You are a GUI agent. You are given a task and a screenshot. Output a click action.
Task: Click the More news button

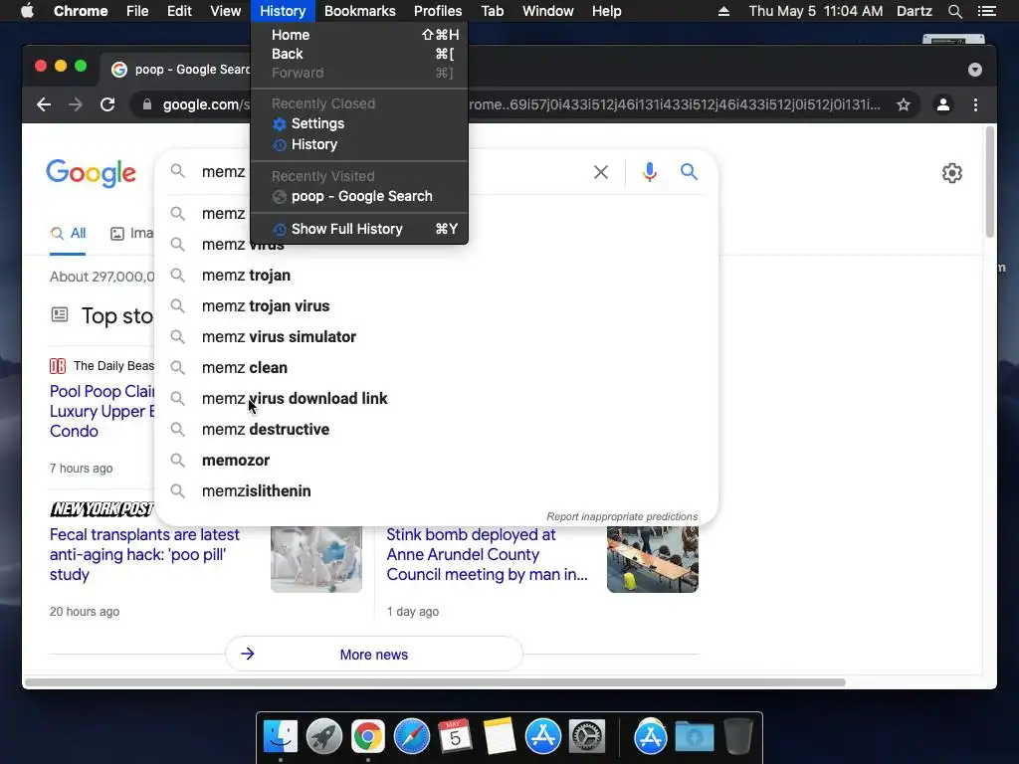pyautogui.click(x=374, y=655)
